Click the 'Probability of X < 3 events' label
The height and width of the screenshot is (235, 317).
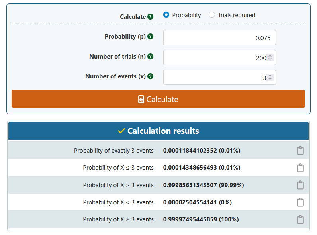pyautogui.click(x=118, y=202)
